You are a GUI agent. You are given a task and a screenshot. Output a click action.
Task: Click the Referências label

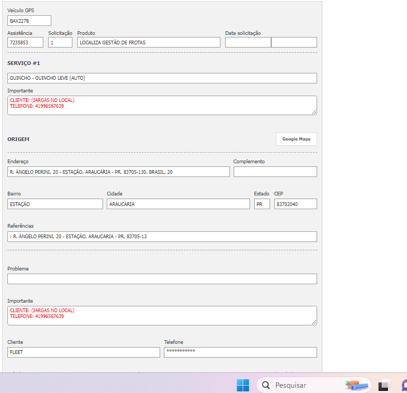point(21,226)
